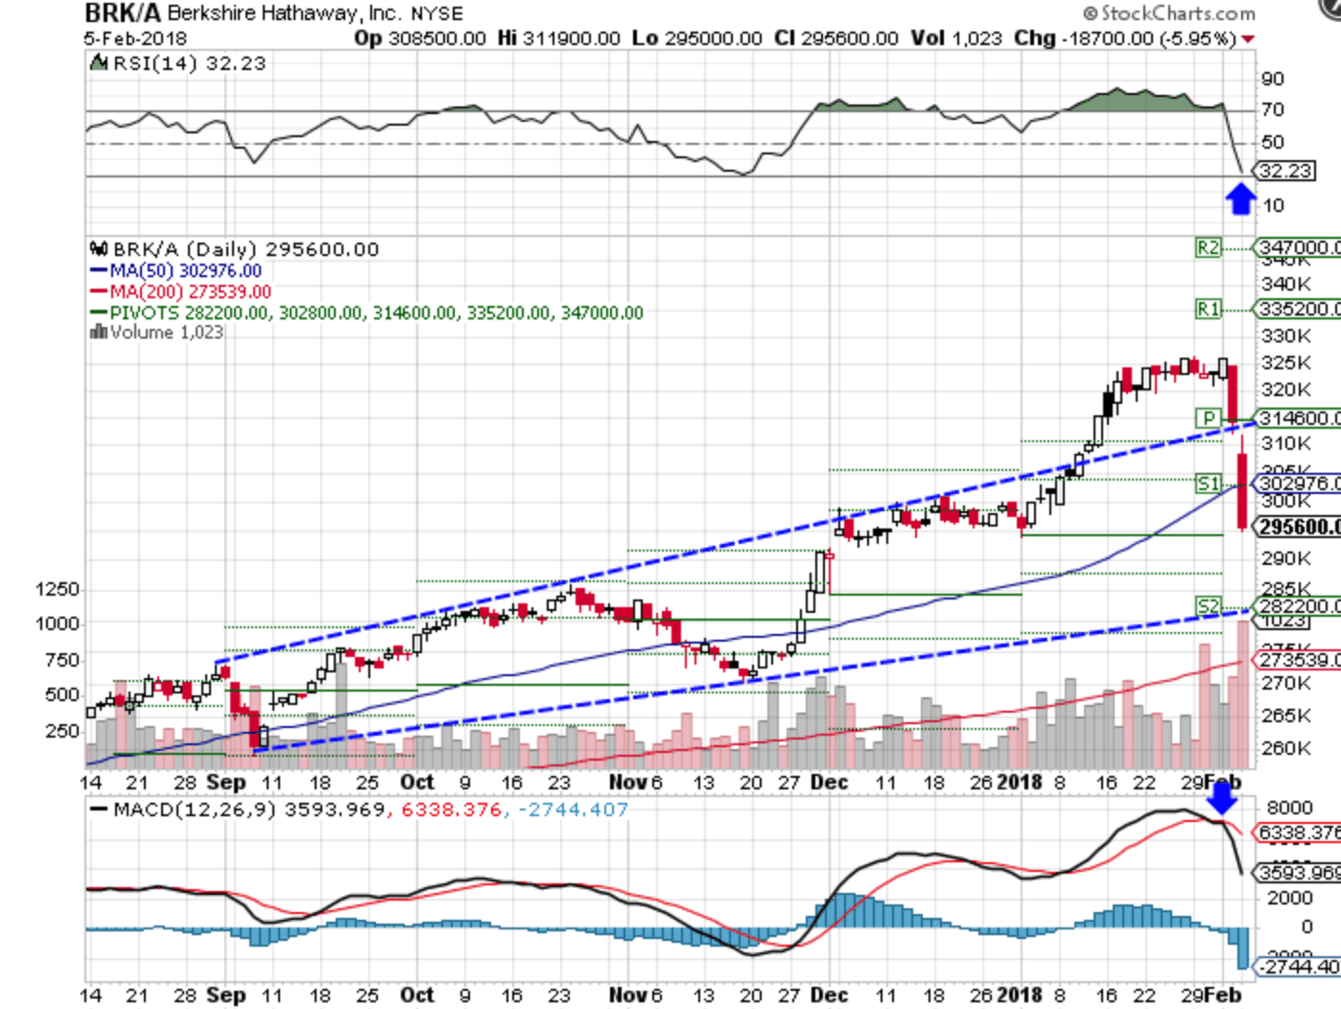Click the BRK/A ticker symbol in the header
This screenshot has height=1009, width=1341.
[x=123, y=13]
